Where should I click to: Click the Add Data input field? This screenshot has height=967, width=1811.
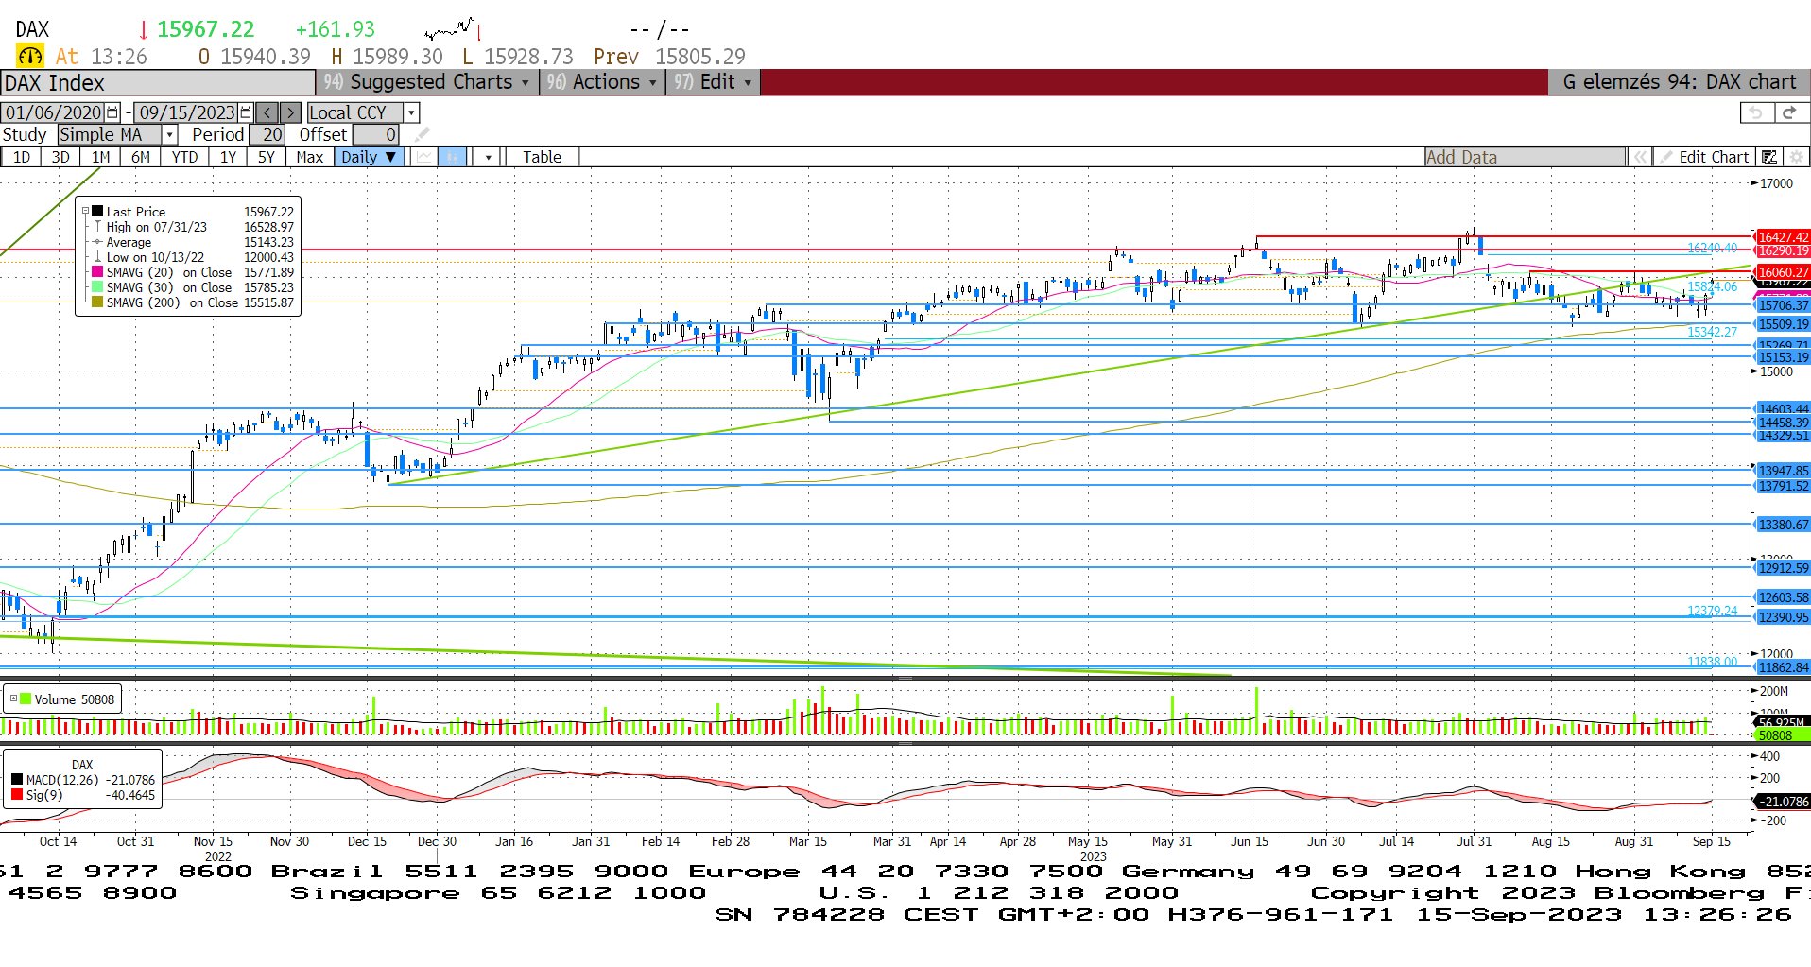click(1524, 157)
